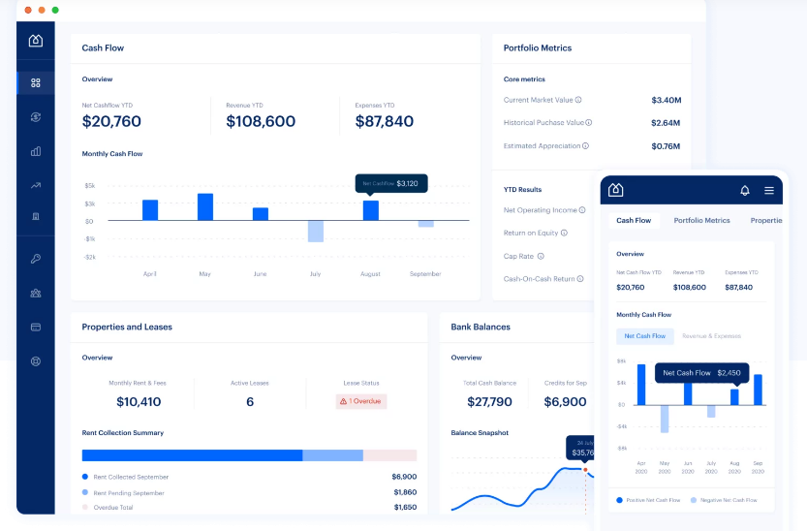Click the home logo in sidebar
This screenshot has height=531, width=807.
tap(36, 40)
